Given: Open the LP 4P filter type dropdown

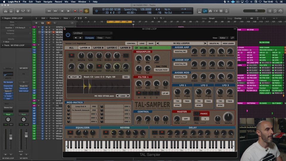Looking at the screenshot, I should (x=165, y=93).
